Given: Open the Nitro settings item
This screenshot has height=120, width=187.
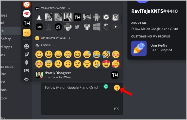Looking at the screenshot, I should (4, 74).
